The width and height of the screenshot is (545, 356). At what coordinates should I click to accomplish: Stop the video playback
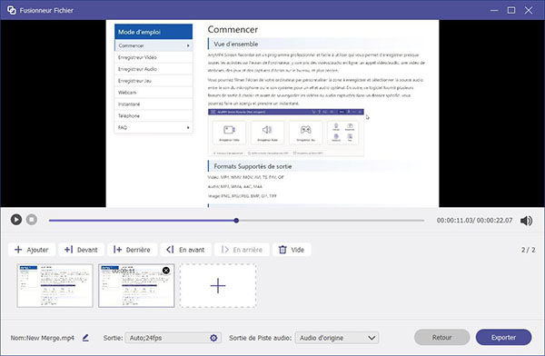point(32,220)
